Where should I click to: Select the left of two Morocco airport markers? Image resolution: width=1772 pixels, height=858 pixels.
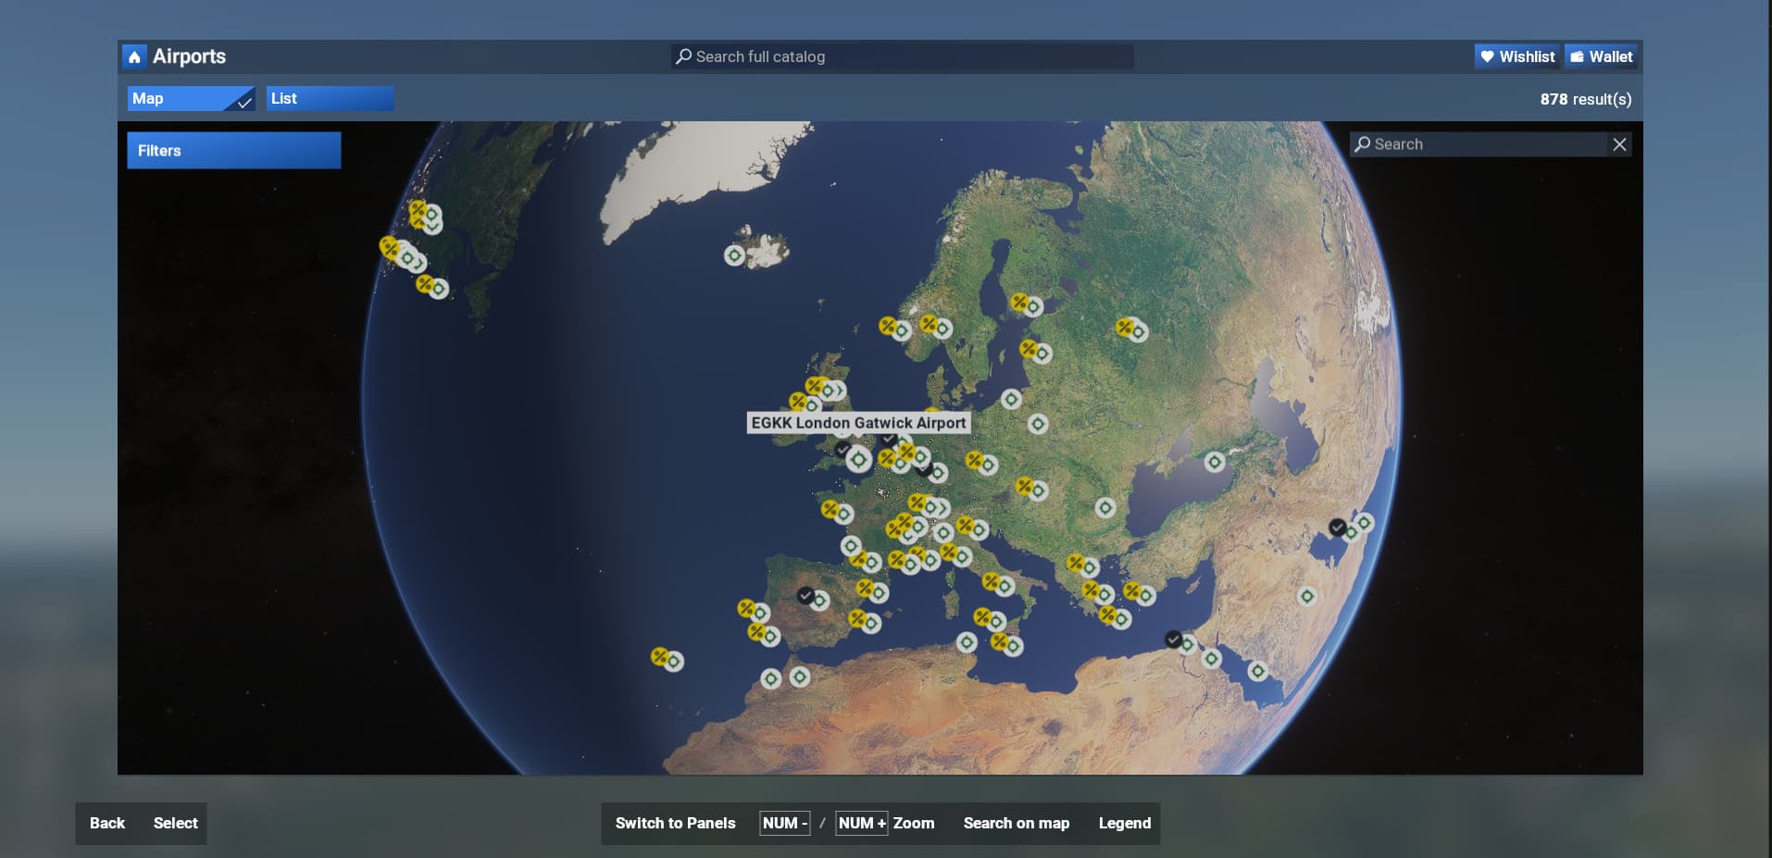point(771,679)
